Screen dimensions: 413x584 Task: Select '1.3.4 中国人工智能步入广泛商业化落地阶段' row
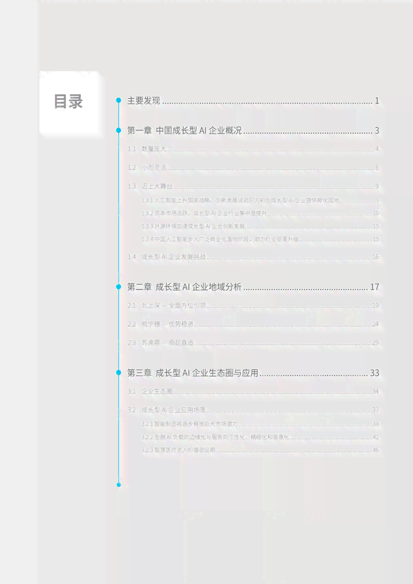click(x=260, y=239)
